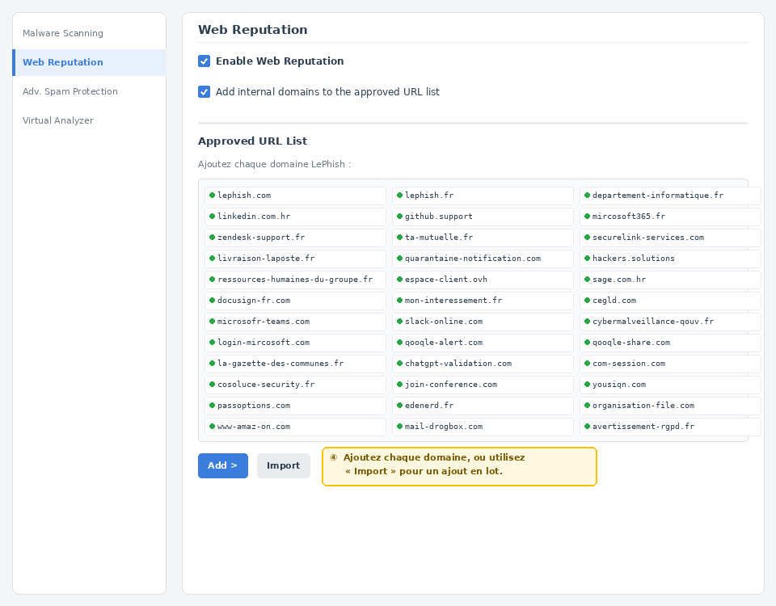Toggle the green status marker on avertissement-rgpd.fr
Screen dimensions: 776x606
[x=586, y=426]
